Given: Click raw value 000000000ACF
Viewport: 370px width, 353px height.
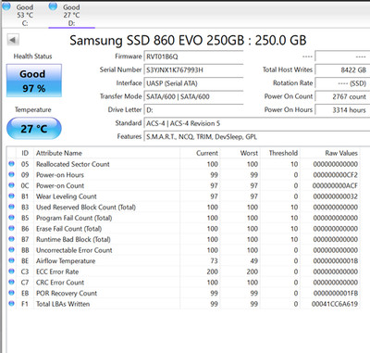Looking at the screenshot, I should (335, 185).
